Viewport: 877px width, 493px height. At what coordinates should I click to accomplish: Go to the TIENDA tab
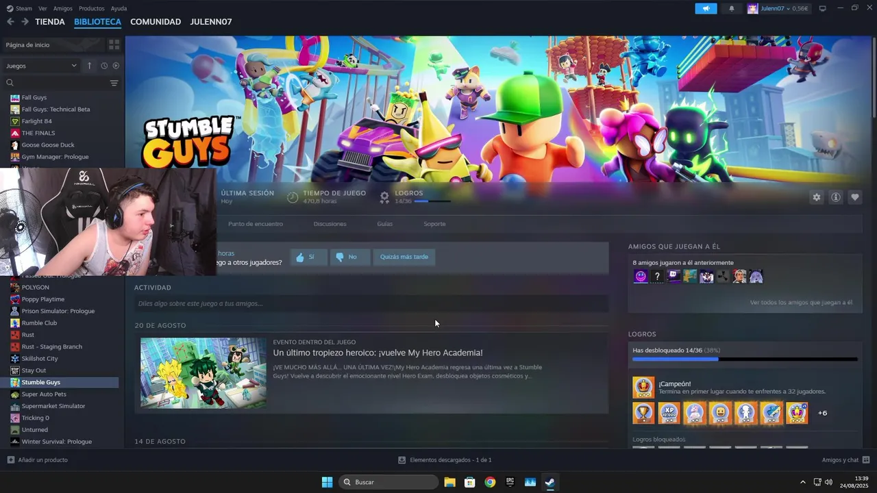click(x=50, y=22)
